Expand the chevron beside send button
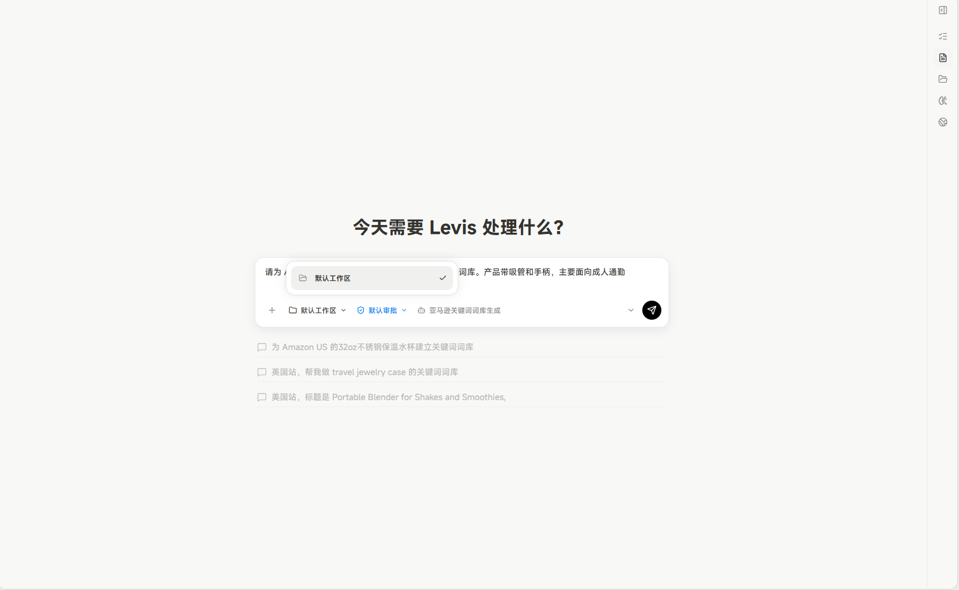Viewport: 959px width, 590px height. (x=631, y=310)
